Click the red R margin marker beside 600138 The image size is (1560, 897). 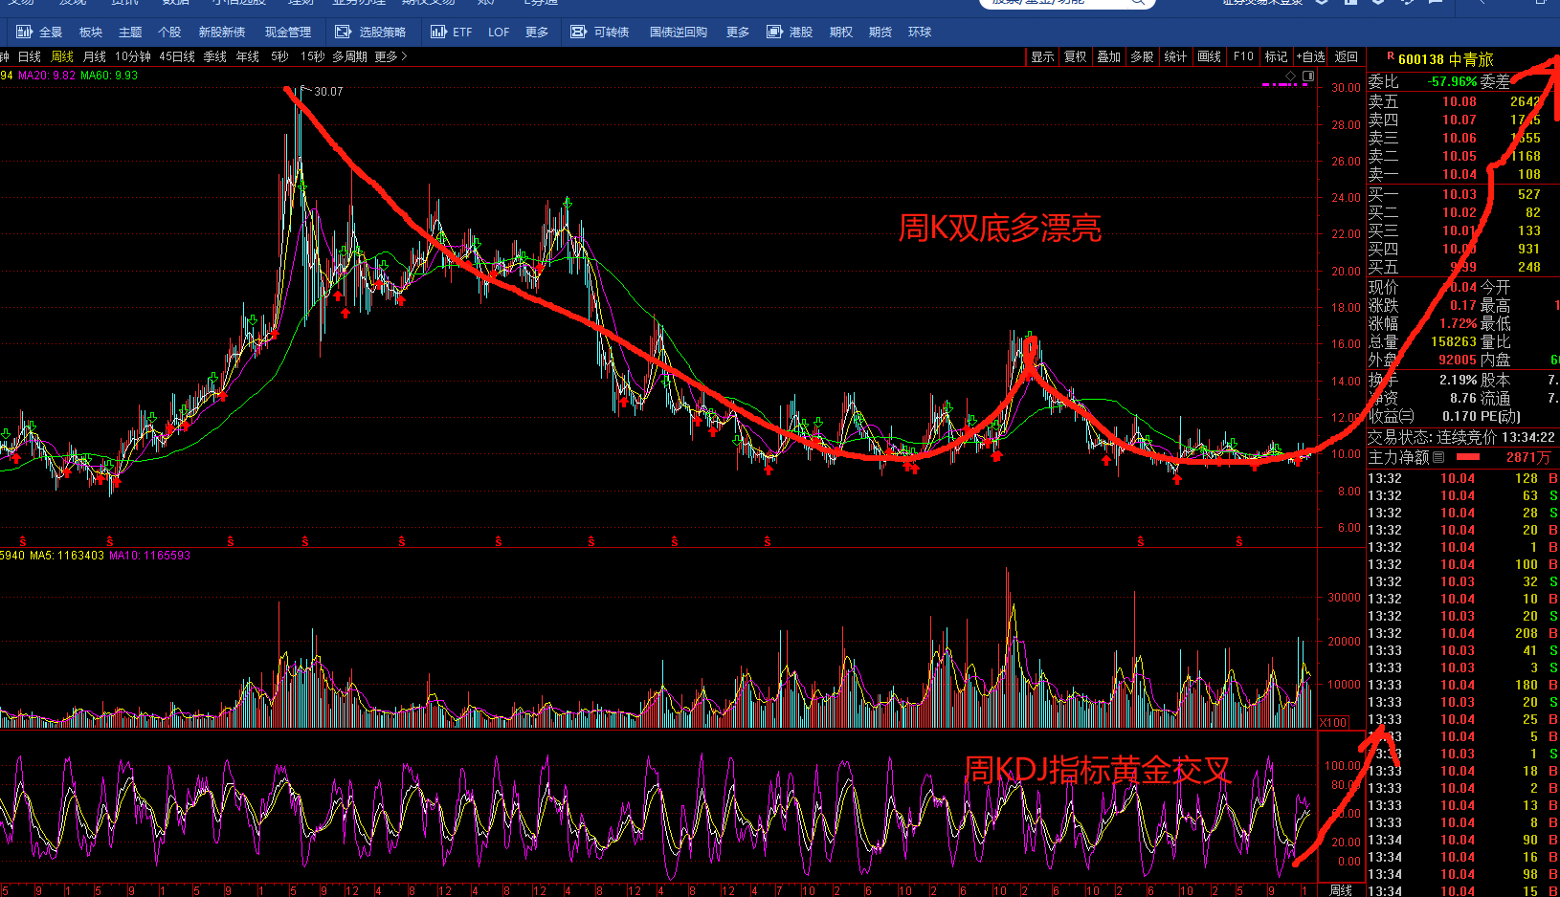point(1390,56)
